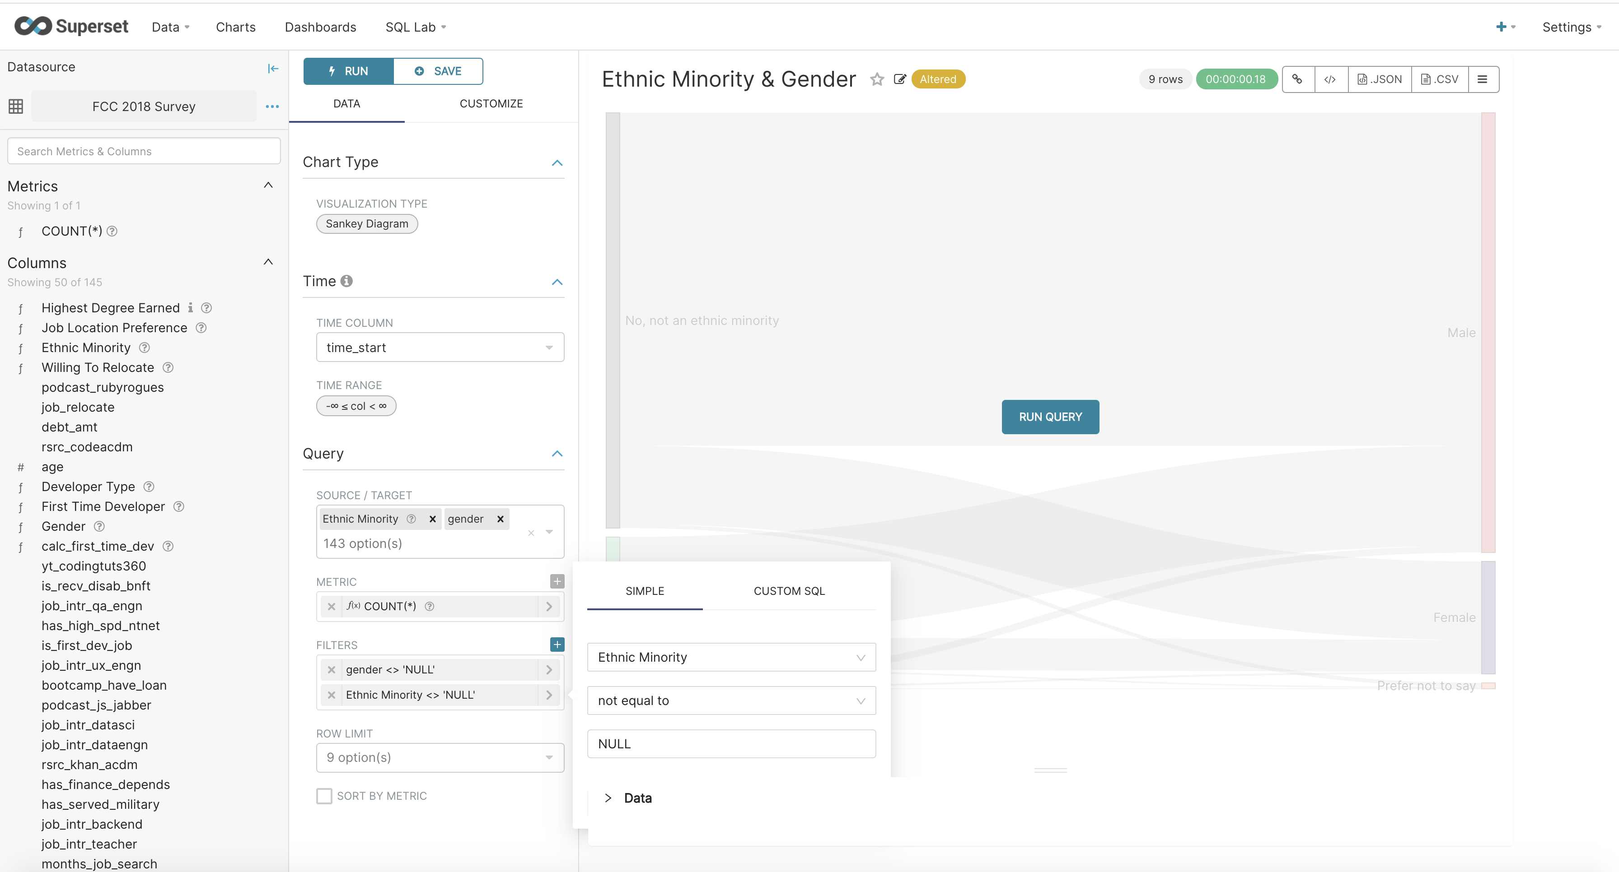Copy chart permalink with link icon
The width and height of the screenshot is (1619, 872).
click(1297, 79)
